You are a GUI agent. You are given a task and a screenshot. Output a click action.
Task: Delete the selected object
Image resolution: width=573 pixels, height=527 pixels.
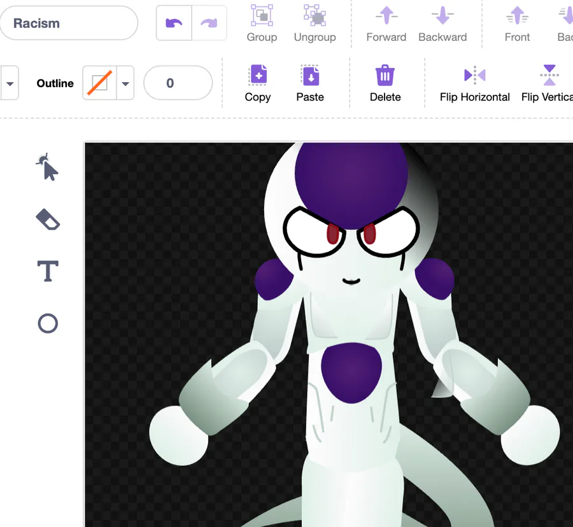coord(385,83)
